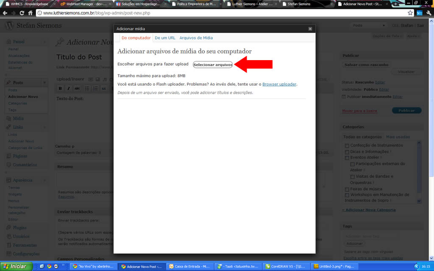The width and height of the screenshot is (434, 271).
Task: Bookmark this page with the star icon
Action: point(410,13)
